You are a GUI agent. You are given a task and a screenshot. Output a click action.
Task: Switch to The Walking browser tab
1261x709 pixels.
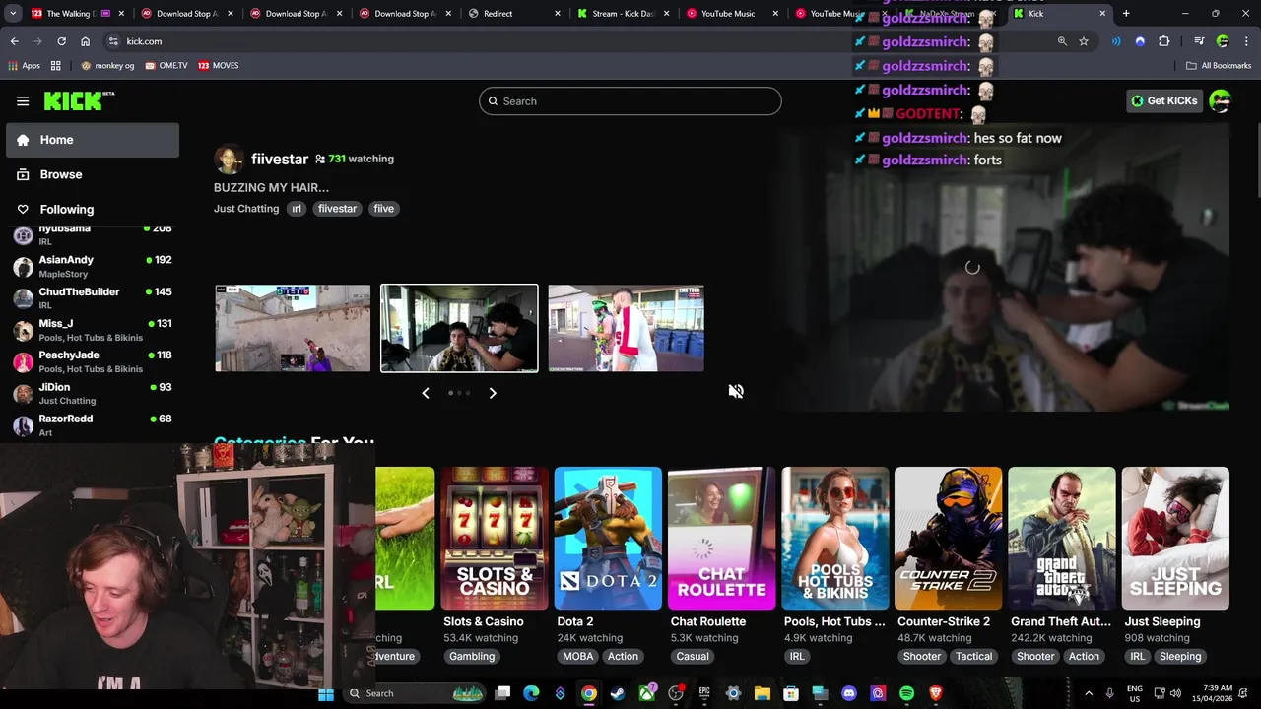click(x=76, y=14)
